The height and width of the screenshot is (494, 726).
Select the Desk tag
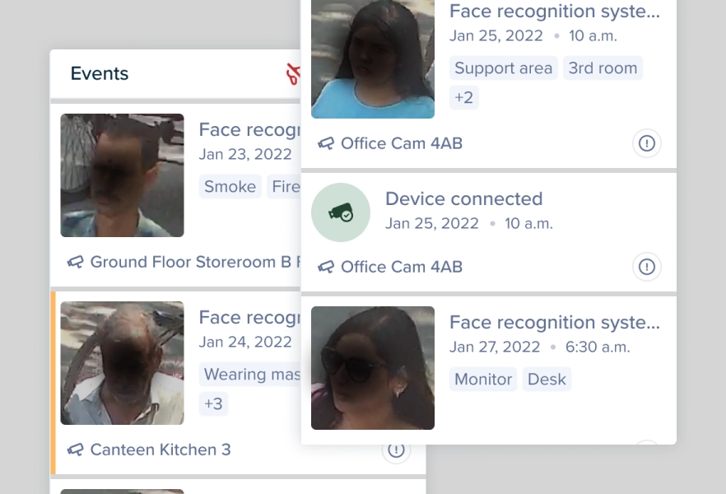[547, 380]
